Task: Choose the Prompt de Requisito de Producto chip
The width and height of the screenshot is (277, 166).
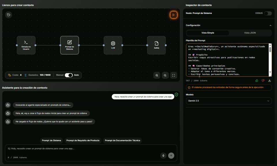Action: pos(83,141)
